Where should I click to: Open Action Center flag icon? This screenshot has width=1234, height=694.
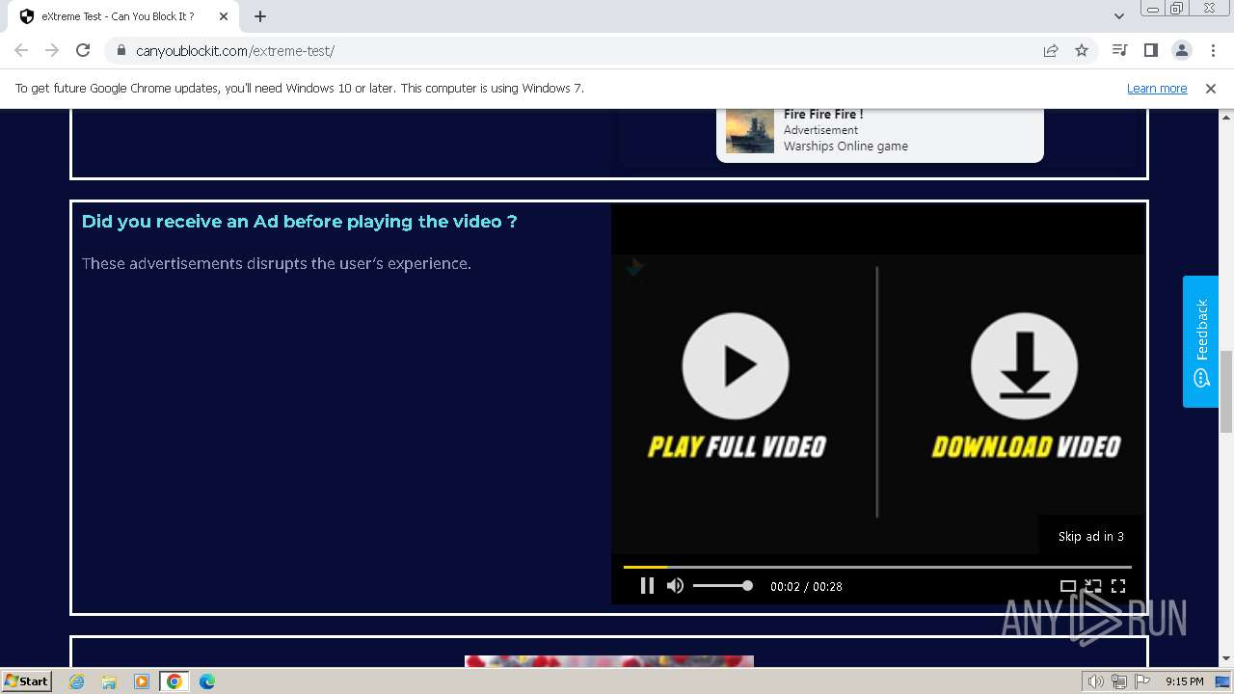click(1142, 681)
